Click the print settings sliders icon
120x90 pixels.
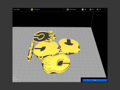(67, 9)
